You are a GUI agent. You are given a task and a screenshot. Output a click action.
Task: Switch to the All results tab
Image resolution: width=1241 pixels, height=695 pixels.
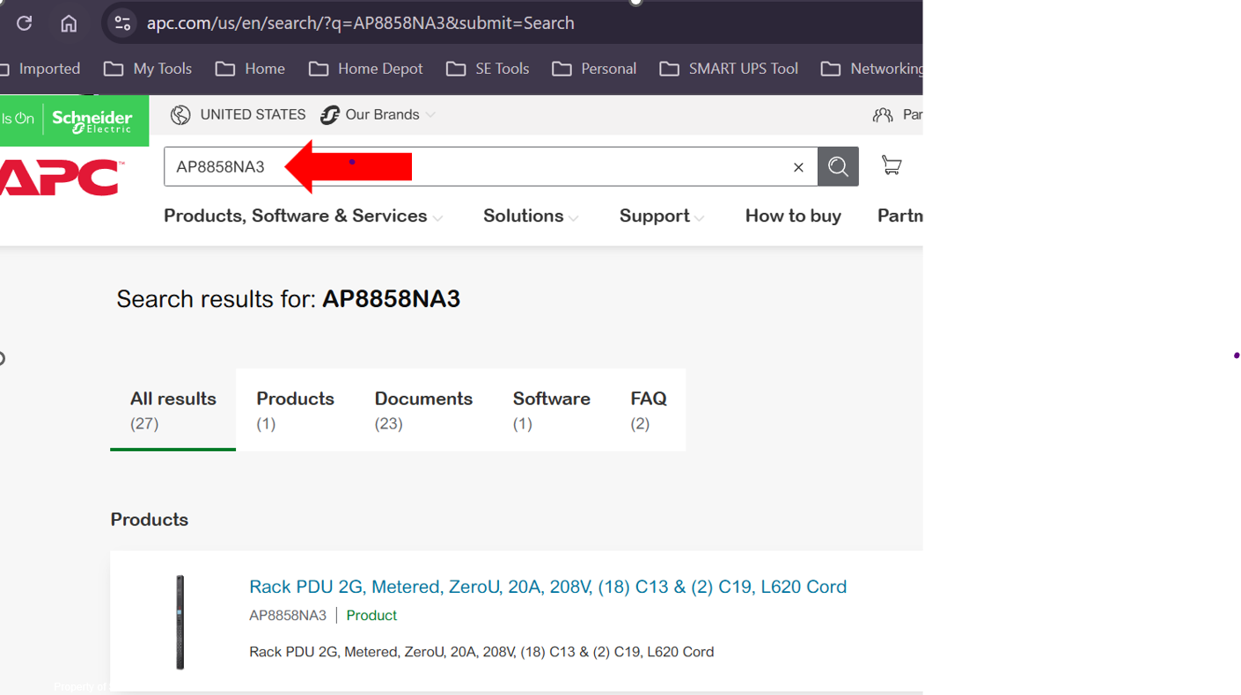[x=173, y=410]
